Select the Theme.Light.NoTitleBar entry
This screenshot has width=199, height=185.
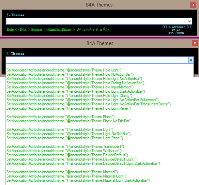point(69,134)
